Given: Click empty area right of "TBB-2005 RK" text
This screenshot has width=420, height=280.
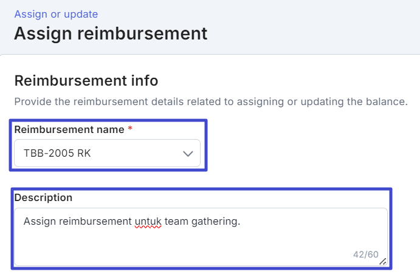Looking at the screenshot, I should (137, 154).
